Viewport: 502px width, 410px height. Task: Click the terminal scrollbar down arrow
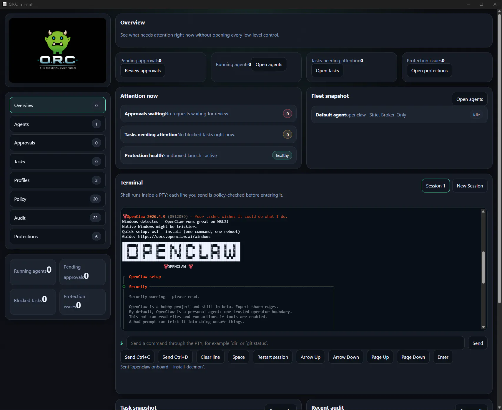[x=483, y=327]
